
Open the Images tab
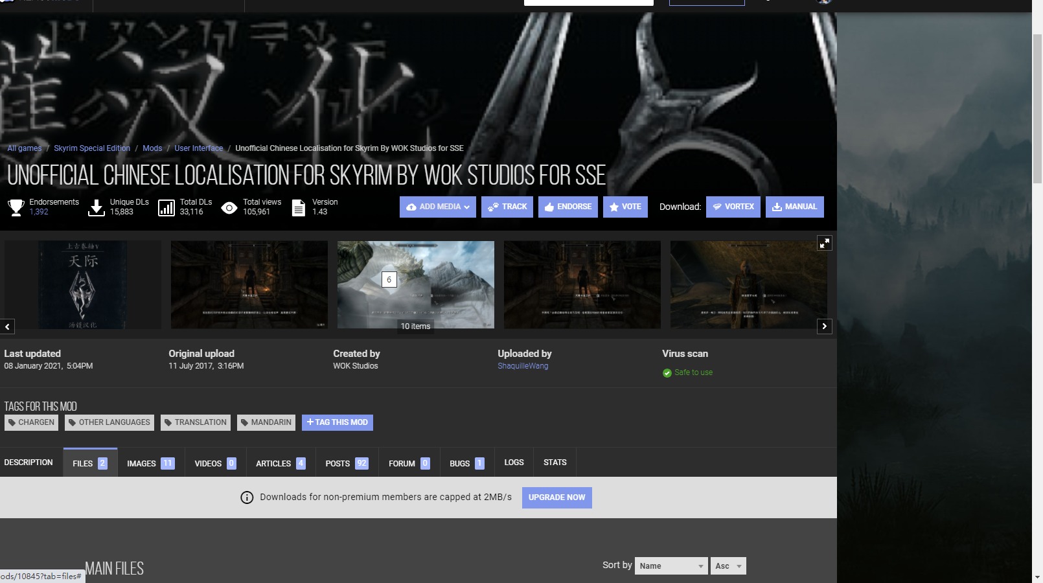coord(151,463)
